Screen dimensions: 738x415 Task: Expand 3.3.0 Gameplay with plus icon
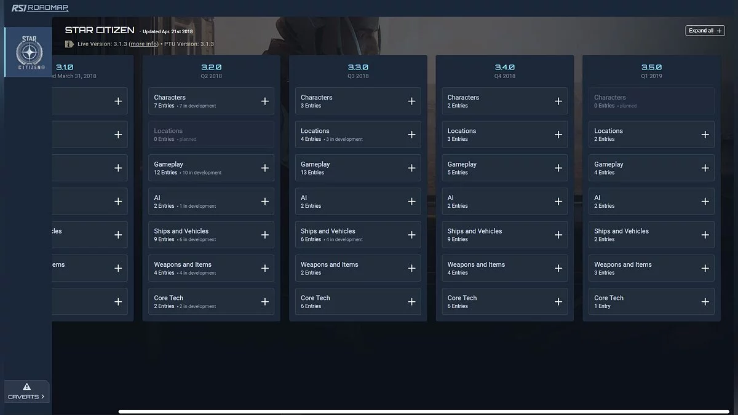[x=412, y=168]
